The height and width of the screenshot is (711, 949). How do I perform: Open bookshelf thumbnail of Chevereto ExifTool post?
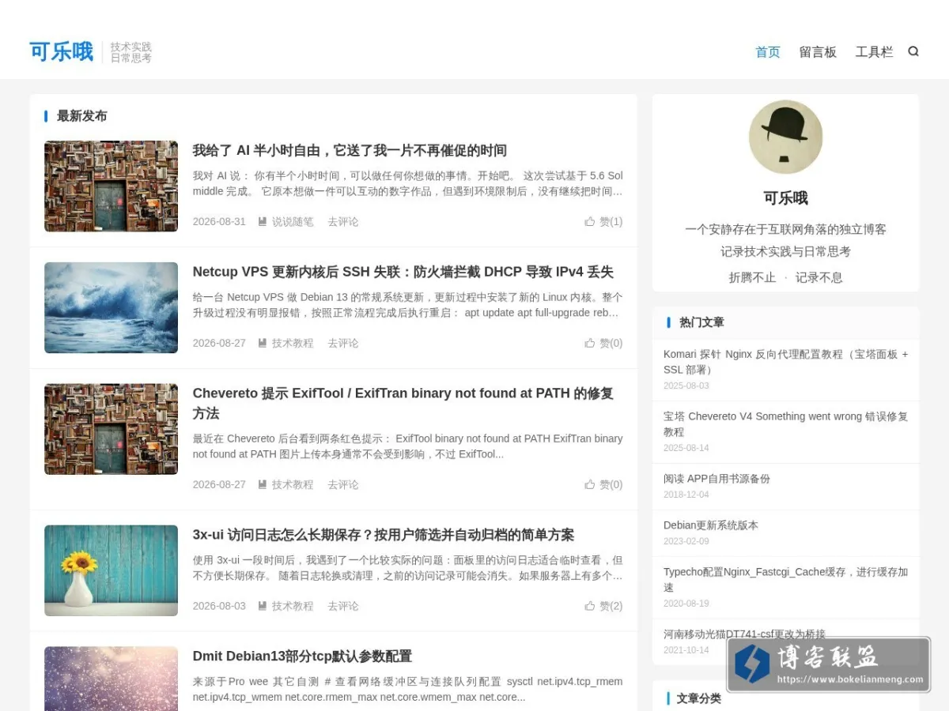click(x=111, y=429)
